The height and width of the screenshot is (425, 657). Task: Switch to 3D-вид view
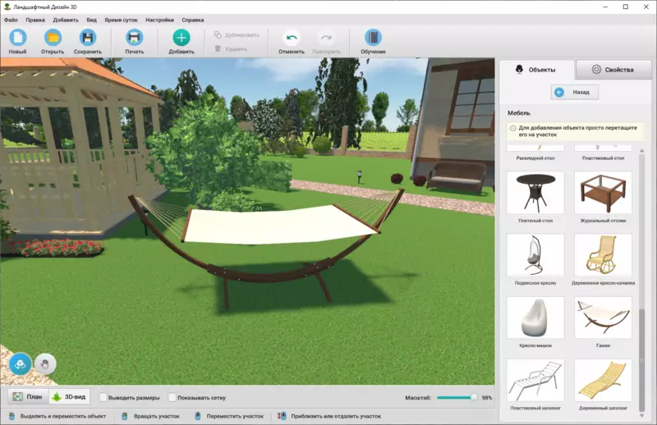(x=70, y=396)
